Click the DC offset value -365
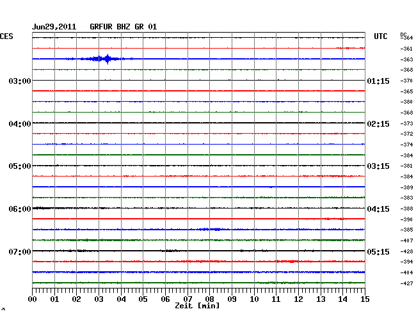The height and width of the screenshot is (316, 416). point(406,91)
